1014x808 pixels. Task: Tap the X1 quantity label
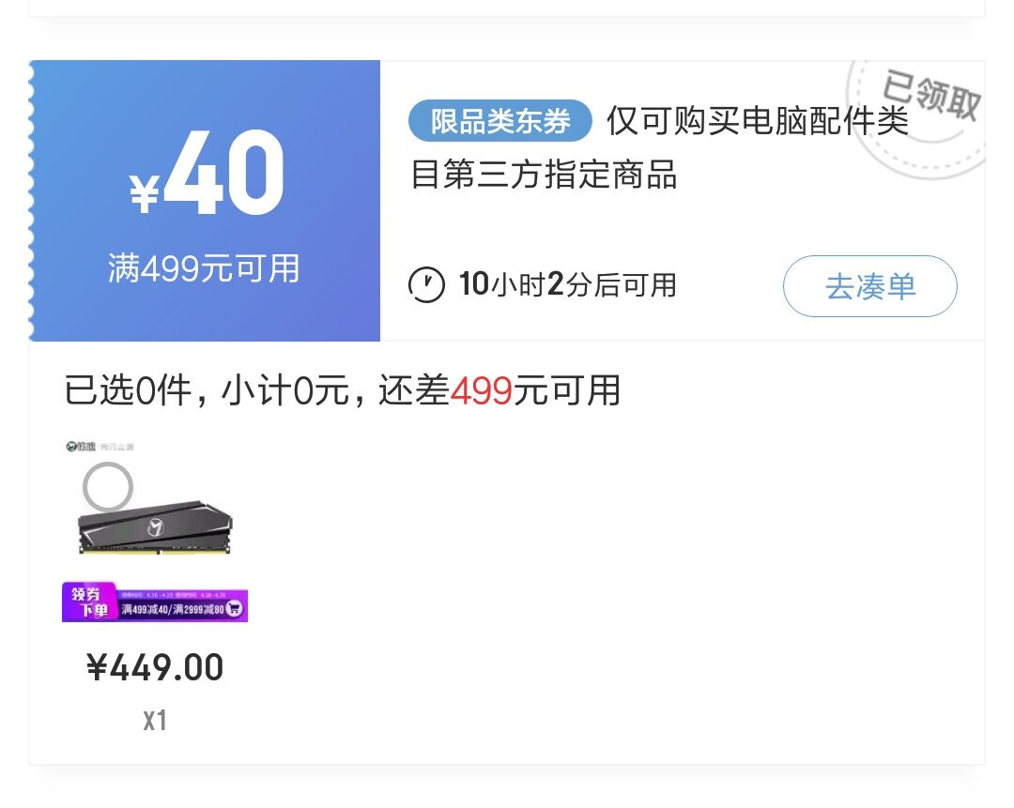coord(155,720)
